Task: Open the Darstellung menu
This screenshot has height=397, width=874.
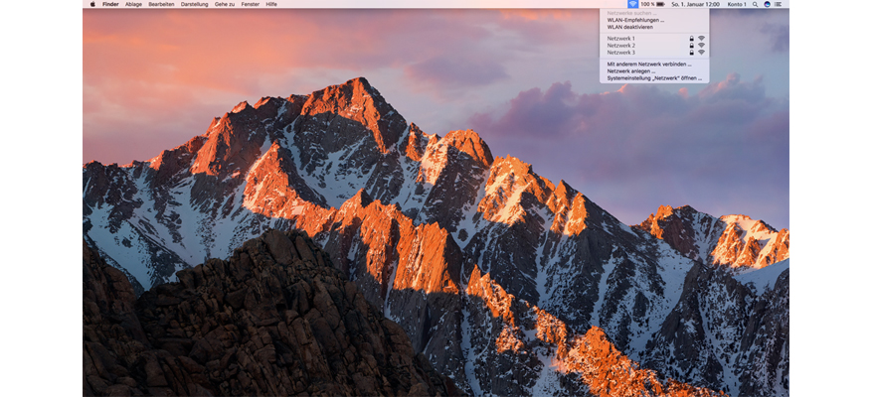Action: 195,4
